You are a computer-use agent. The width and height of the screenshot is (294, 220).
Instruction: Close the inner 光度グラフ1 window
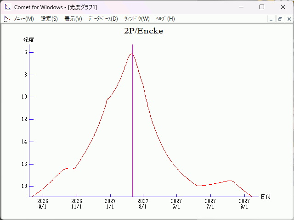pyautogui.click(x=288, y=19)
